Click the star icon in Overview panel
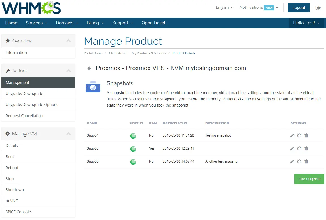Viewport: 326px width, 220px height. click(8, 41)
